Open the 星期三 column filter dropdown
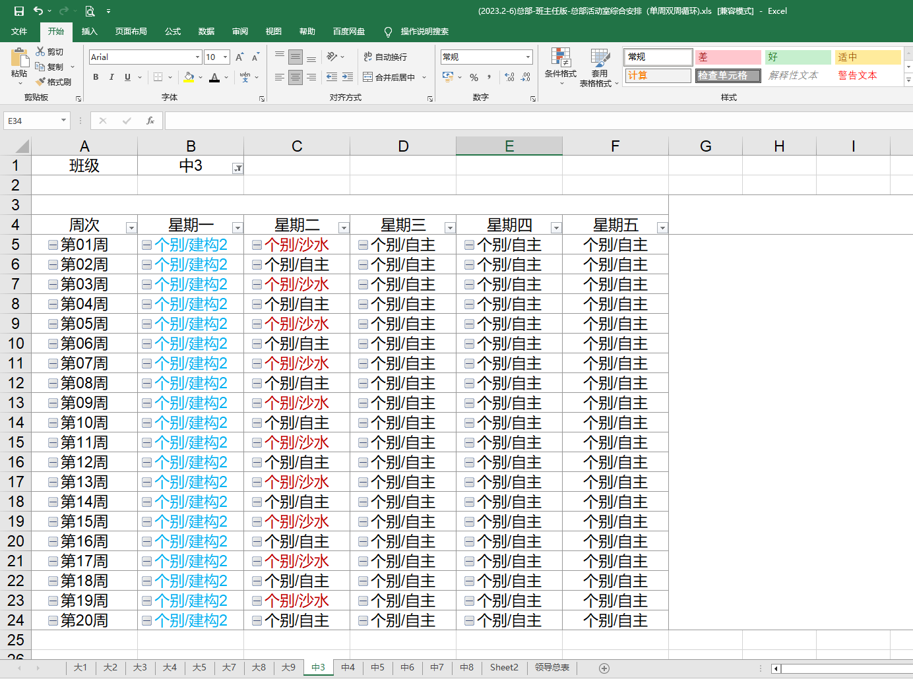 (x=450, y=227)
